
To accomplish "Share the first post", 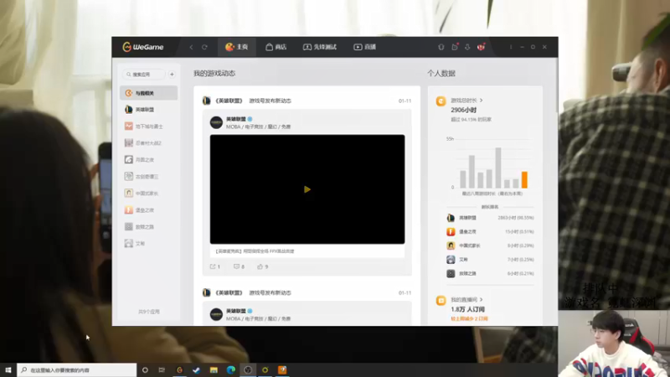I will (215, 266).
